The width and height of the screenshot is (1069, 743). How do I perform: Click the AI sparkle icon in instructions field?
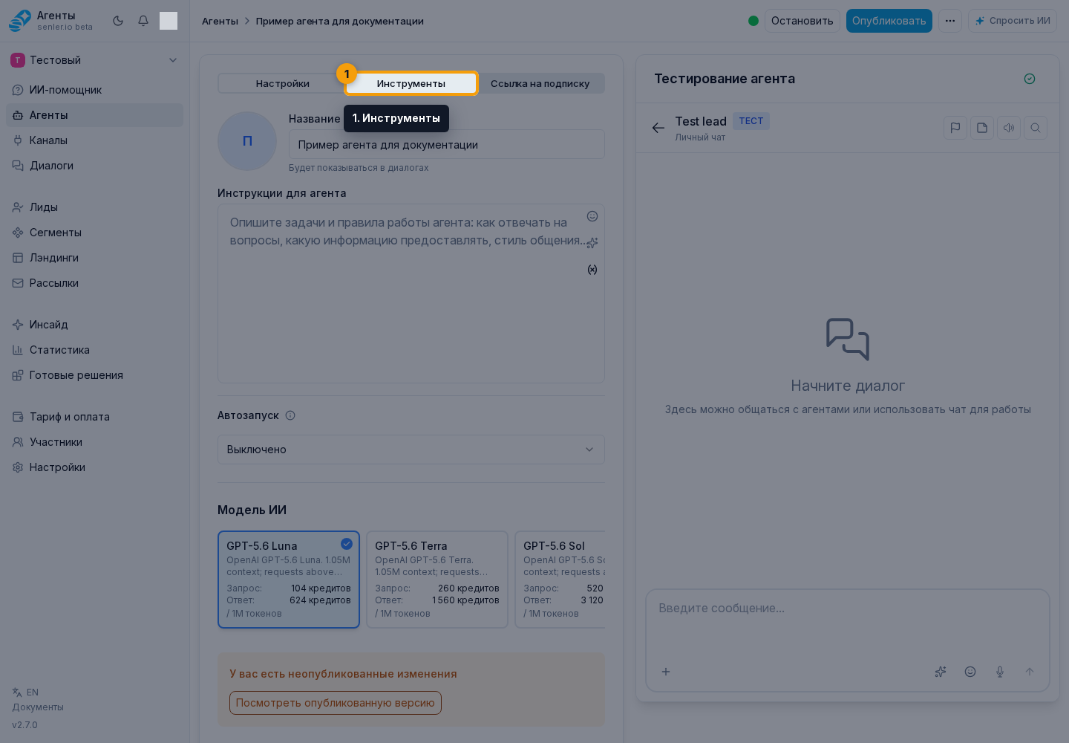[592, 243]
